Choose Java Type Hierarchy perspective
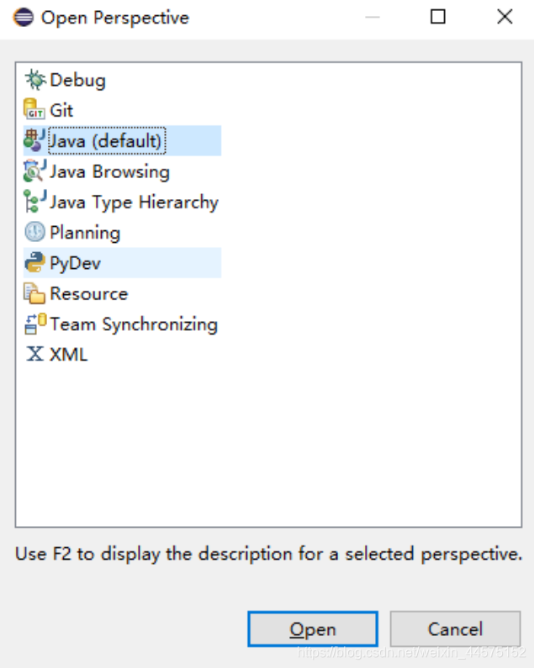This screenshot has width=534, height=668. 134,202
